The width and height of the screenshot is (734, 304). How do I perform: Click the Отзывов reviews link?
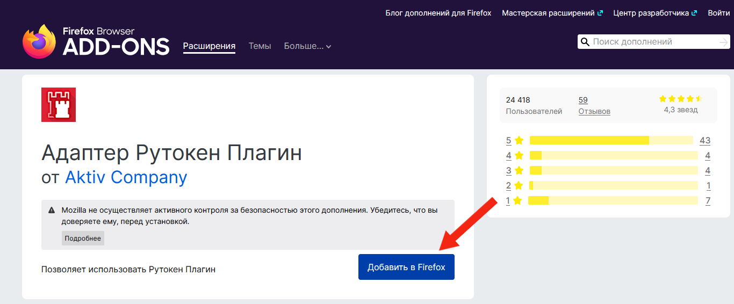click(x=594, y=111)
